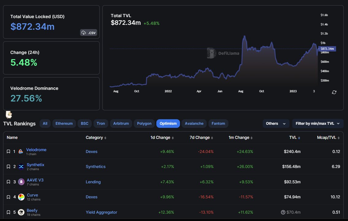348x221 pixels.
Task: Open Dexes category in Curve row
Action: [91, 197]
